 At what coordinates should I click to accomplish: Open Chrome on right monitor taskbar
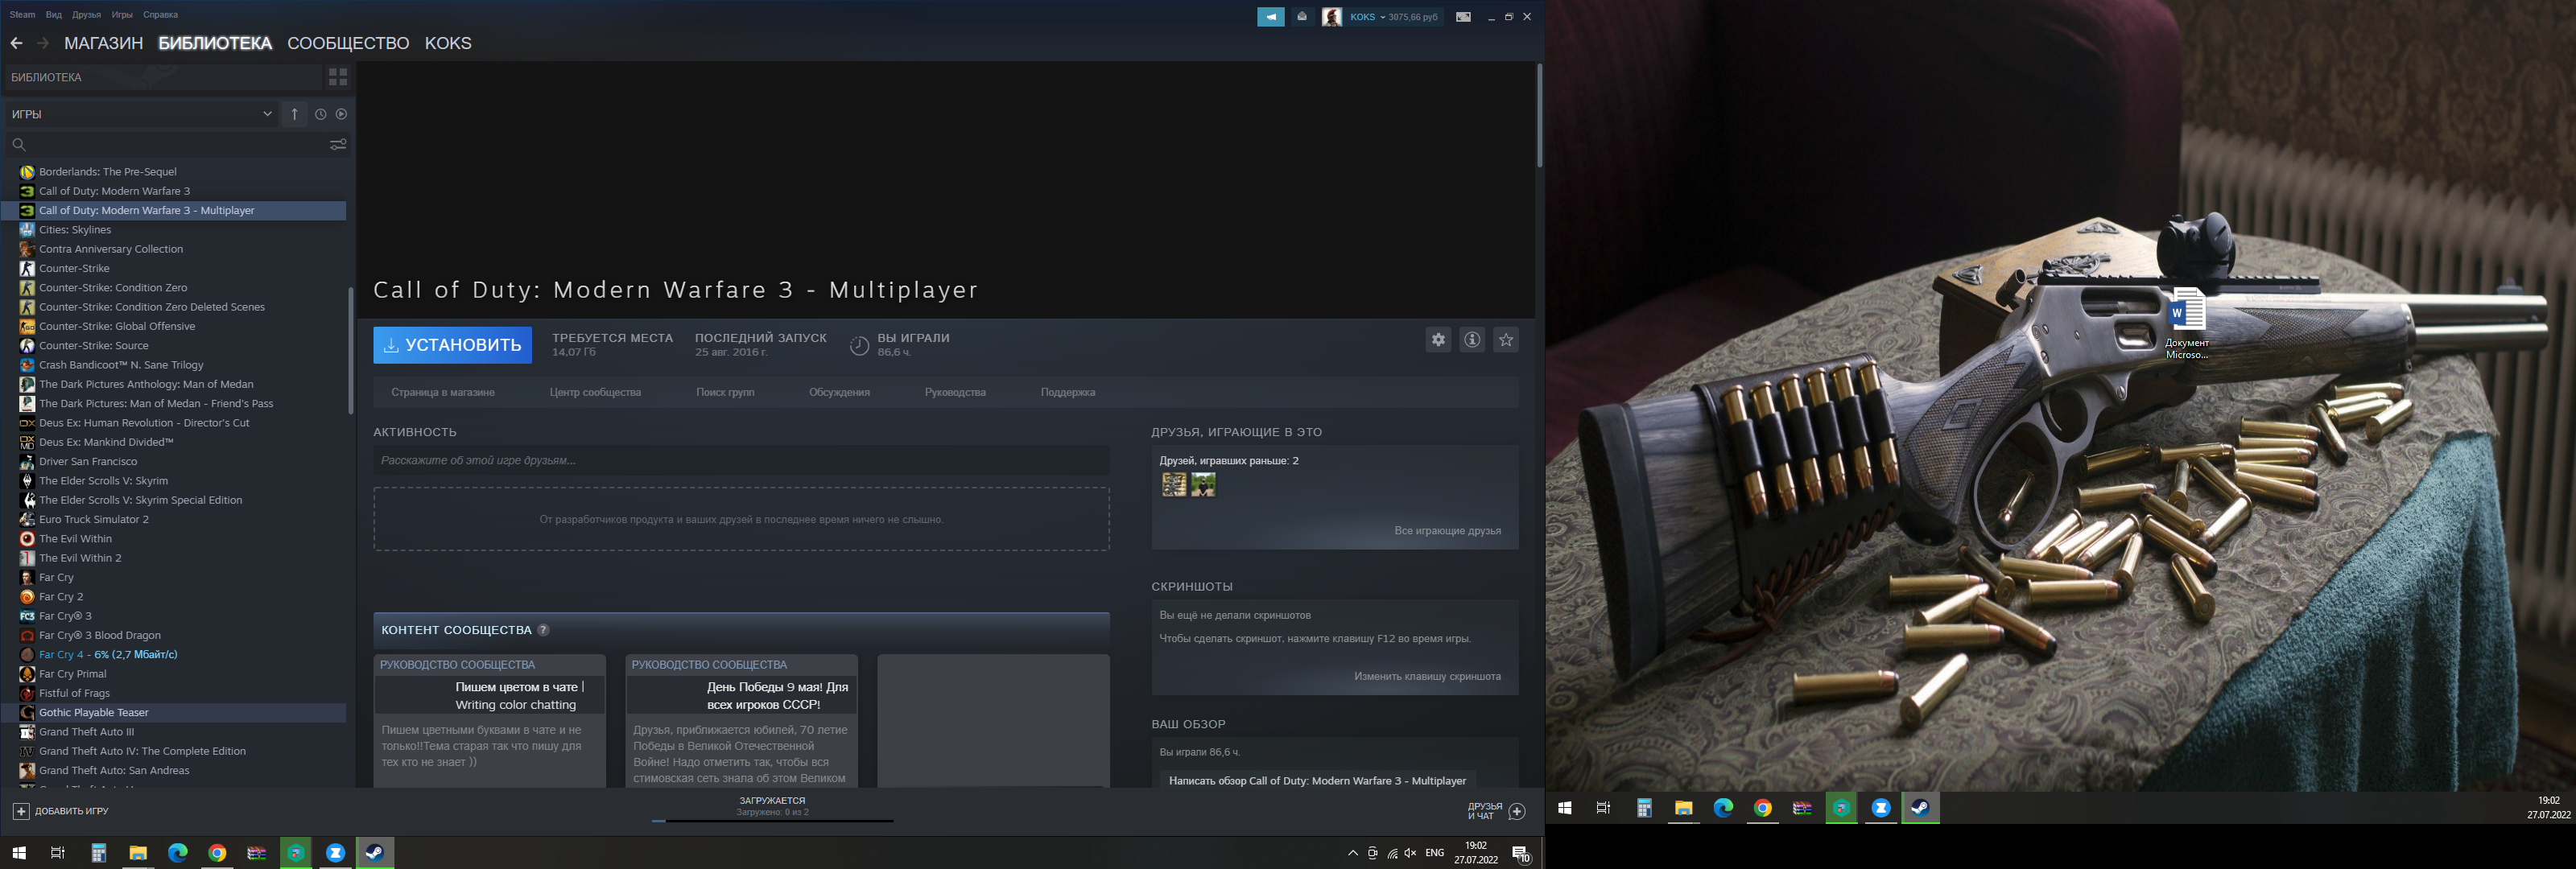point(1763,808)
